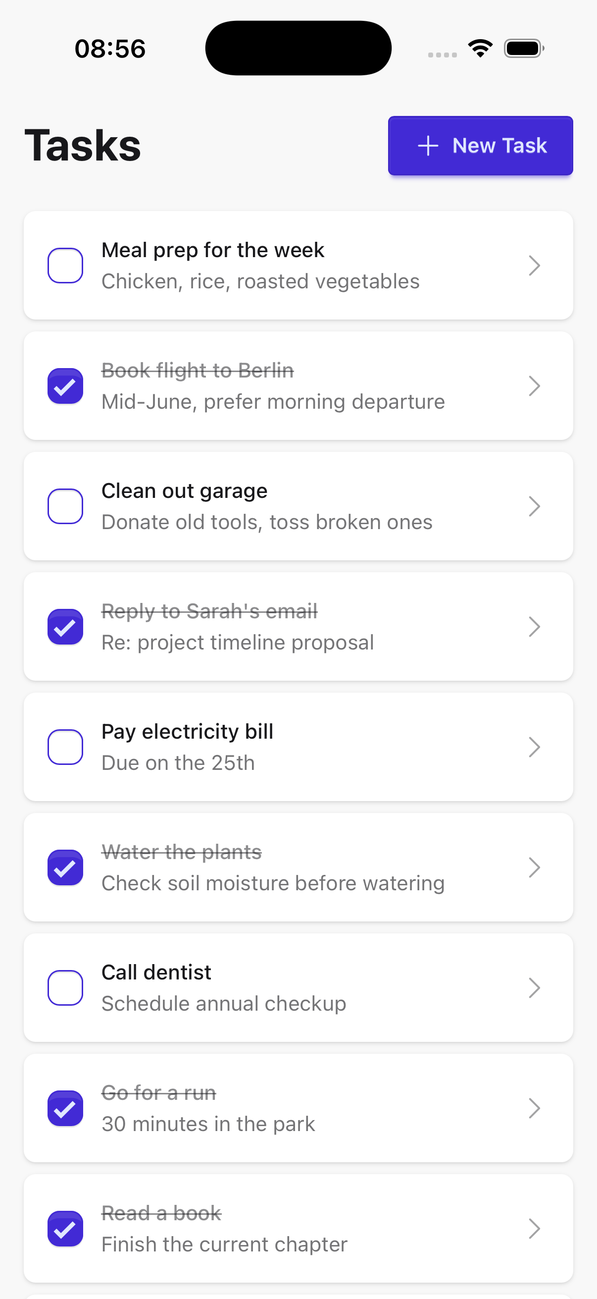
Task: Open the Water the plants task title
Action: click(181, 852)
